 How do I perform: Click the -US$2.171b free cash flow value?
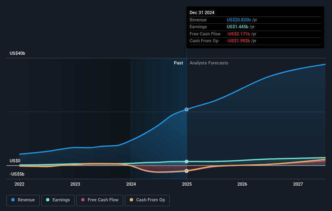pyautogui.click(x=239, y=34)
